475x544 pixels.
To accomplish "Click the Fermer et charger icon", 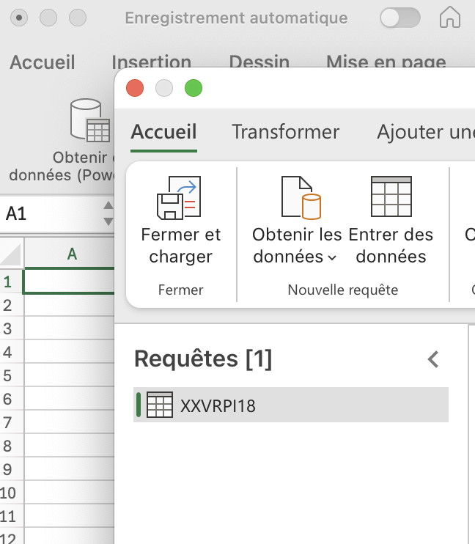I will click(180, 198).
